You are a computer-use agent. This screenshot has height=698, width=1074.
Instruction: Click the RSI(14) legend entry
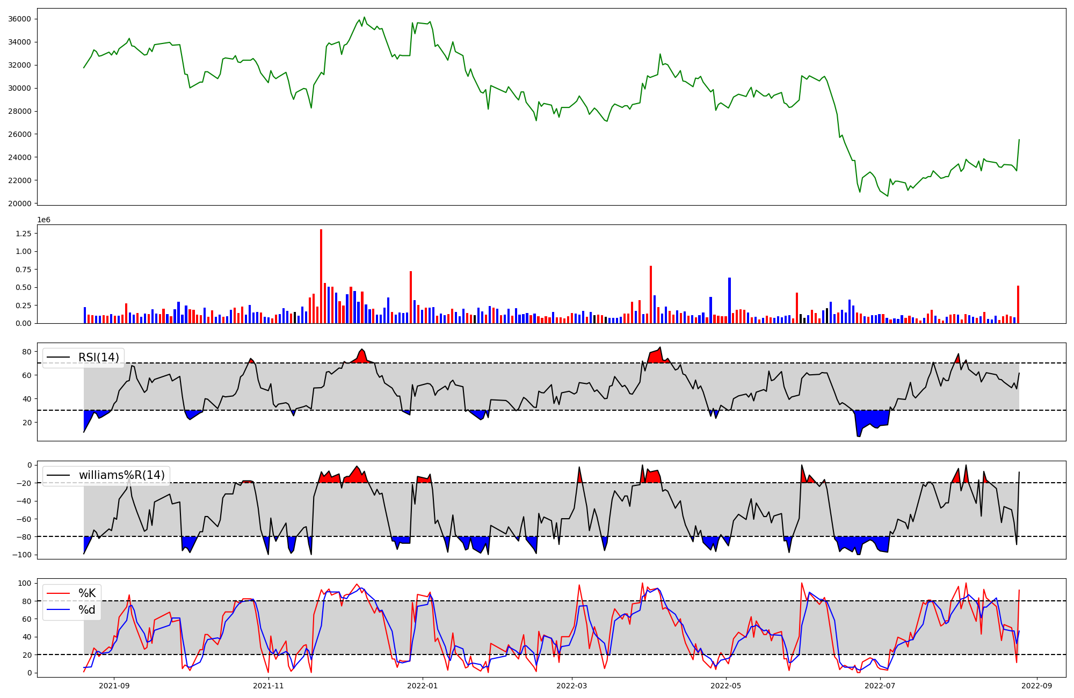(x=98, y=358)
